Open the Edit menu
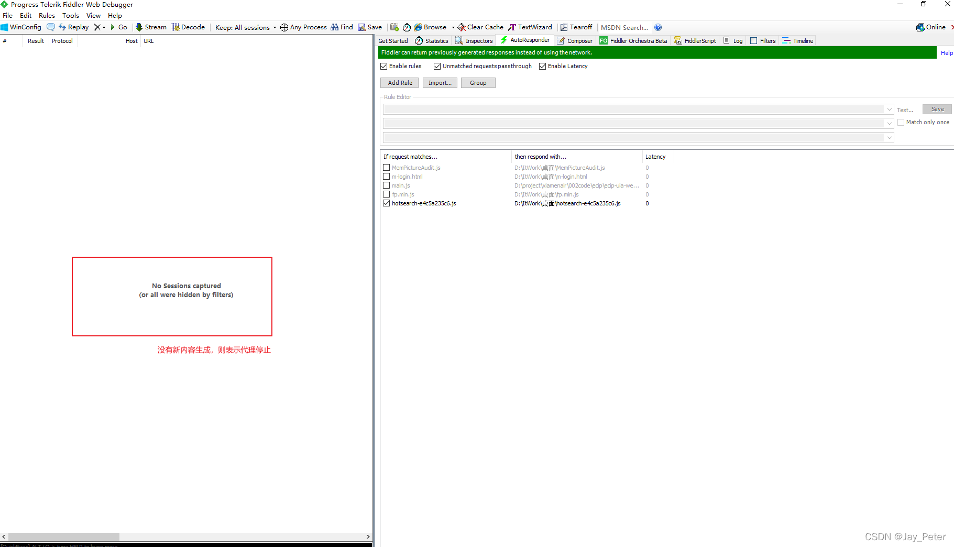This screenshot has width=954, height=547. point(26,16)
